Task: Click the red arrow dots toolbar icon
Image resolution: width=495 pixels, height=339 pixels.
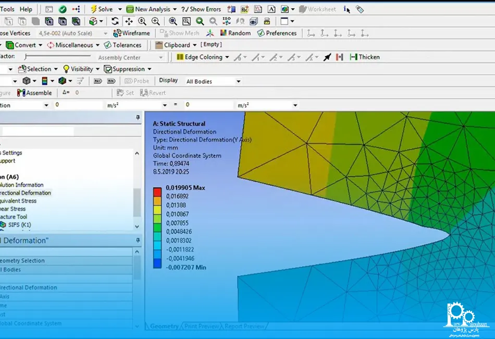Action: pyautogui.click(x=76, y=9)
